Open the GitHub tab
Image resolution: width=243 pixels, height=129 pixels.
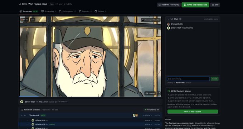coord(101,11)
